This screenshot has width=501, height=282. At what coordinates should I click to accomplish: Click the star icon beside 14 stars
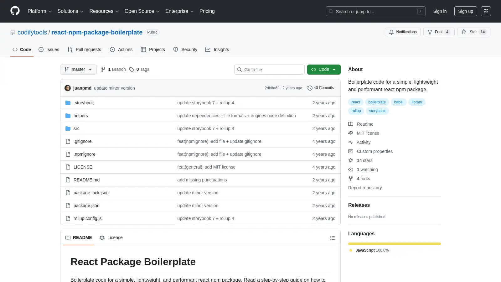point(351,160)
